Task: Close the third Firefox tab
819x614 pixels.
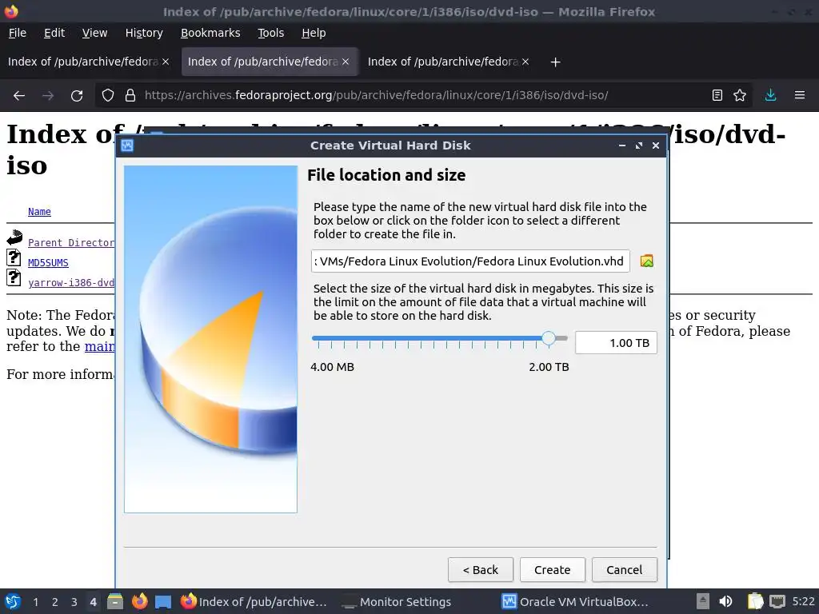Action: (x=525, y=62)
